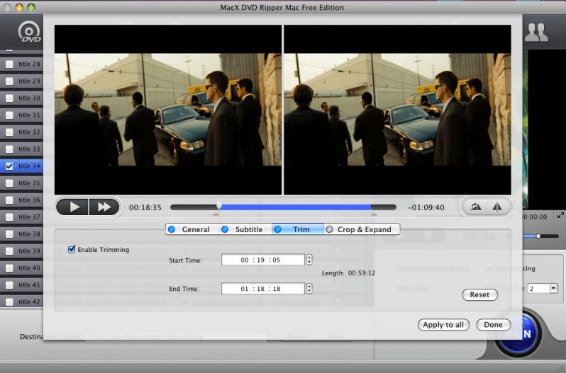Click the Apply to all button
Screen dimensions: 566x373
443,325
